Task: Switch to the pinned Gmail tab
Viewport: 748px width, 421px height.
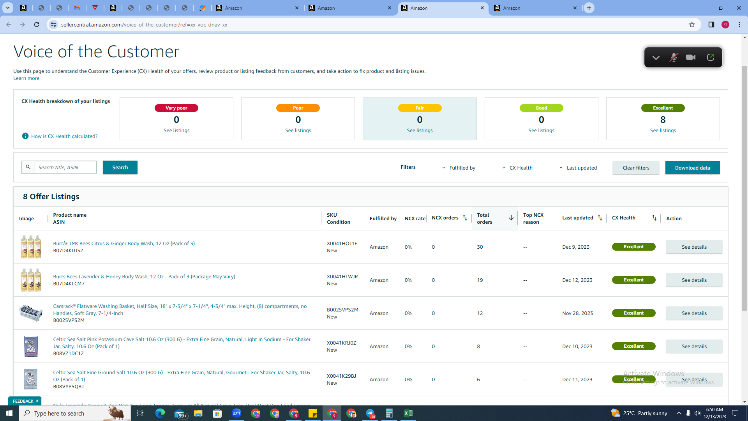Action: (x=77, y=8)
